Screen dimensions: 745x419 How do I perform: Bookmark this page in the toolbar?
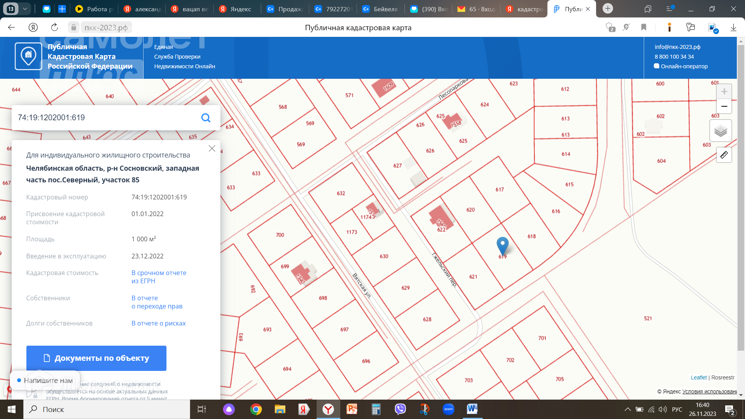click(x=644, y=28)
